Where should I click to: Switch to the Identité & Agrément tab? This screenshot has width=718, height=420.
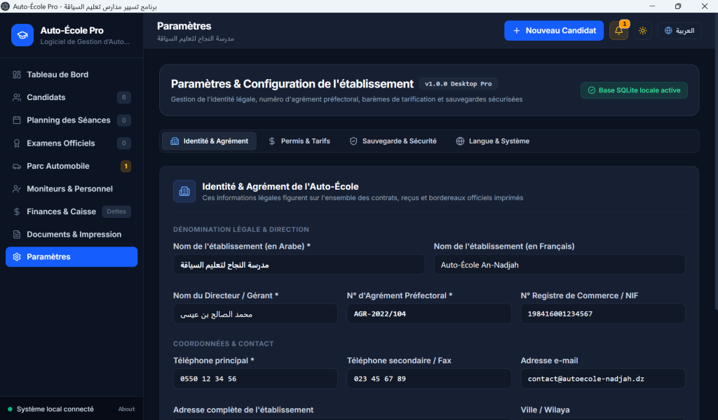coord(209,141)
